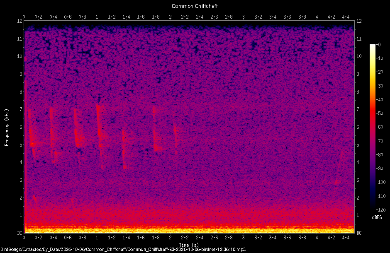
Task: Click the "-30" color scale label
Action: (x=379, y=86)
